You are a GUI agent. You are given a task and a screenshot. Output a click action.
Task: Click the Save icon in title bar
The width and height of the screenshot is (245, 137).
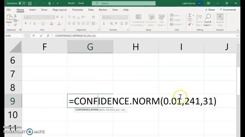[30, 3]
